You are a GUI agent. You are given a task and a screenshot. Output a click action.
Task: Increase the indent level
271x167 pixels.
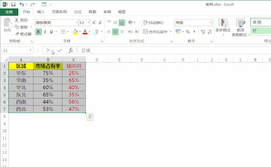coord(137,32)
